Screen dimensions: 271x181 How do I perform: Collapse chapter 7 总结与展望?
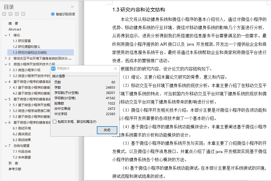(x=6, y=146)
